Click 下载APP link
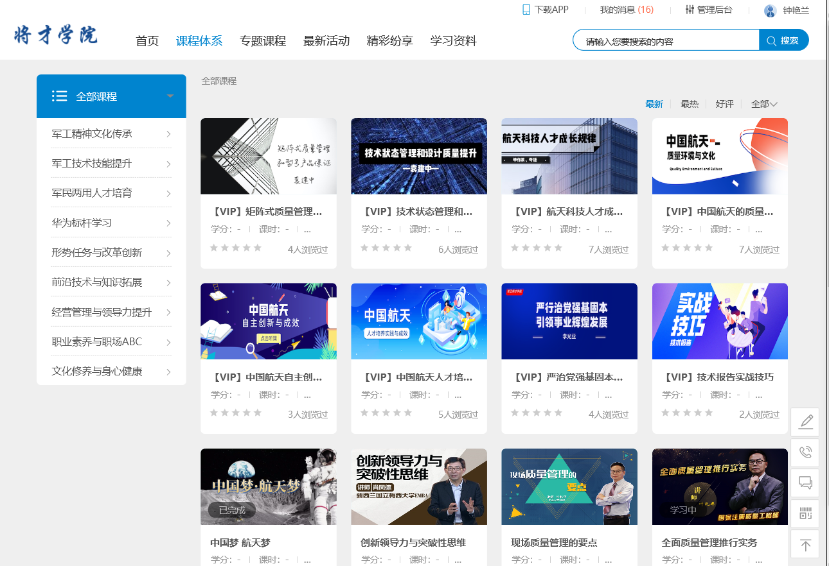Viewport: 829px width, 566px height. [x=551, y=10]
